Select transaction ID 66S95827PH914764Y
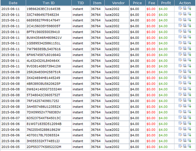Screen dimensions: 196x151 pyautogui.click(x=43, y=20)
